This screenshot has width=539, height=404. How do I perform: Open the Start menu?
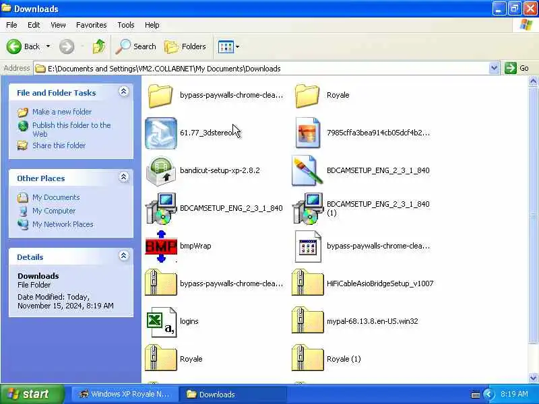click(32, 394)
